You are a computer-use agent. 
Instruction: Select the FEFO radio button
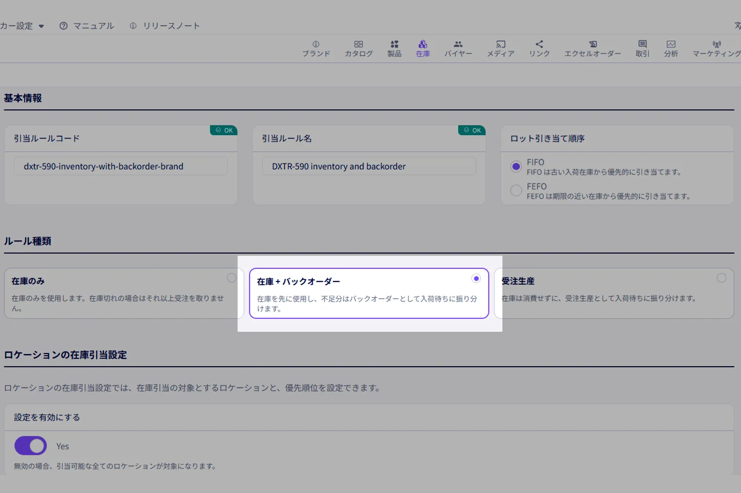(516, 190)
